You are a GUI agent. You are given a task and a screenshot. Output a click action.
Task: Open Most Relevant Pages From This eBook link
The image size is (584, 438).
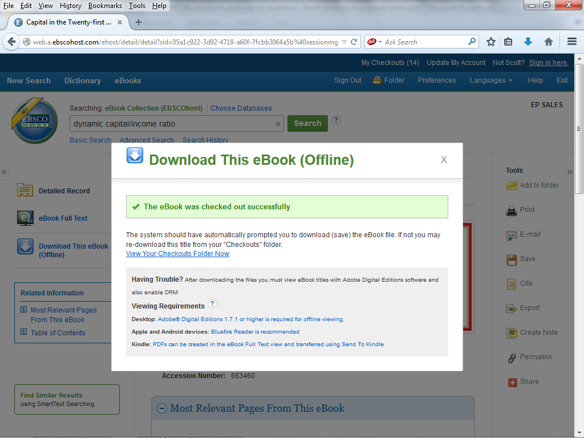coord(63,315)
